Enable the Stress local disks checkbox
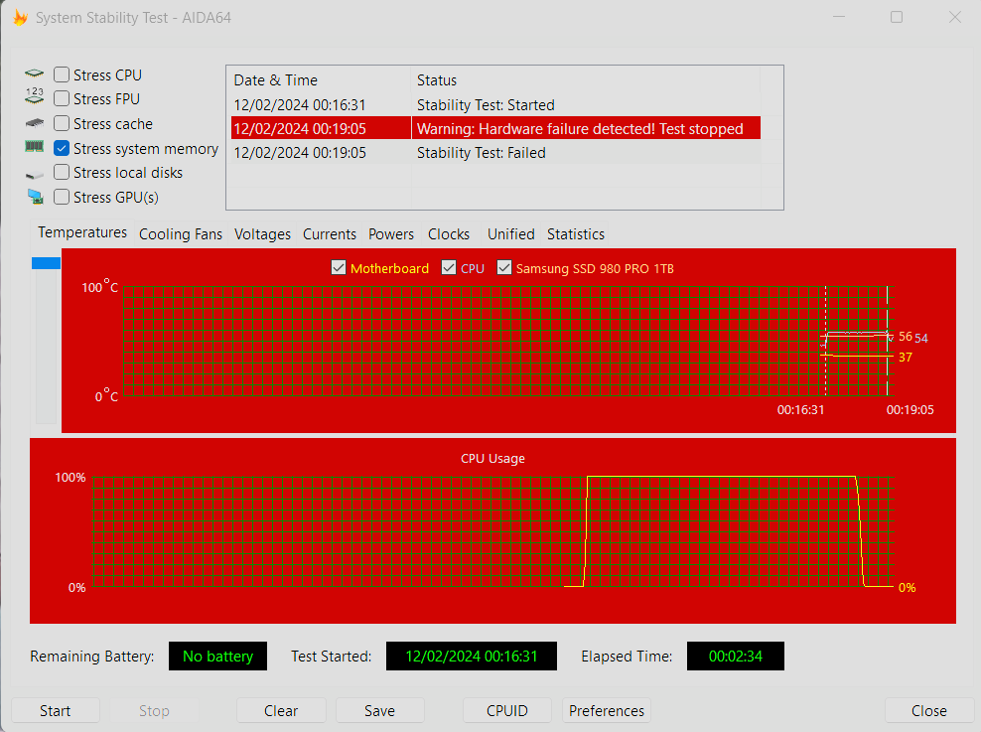Image resolution: width=981 pixels, height=732 pixels. pyautogui.click(x=62, y=172)
